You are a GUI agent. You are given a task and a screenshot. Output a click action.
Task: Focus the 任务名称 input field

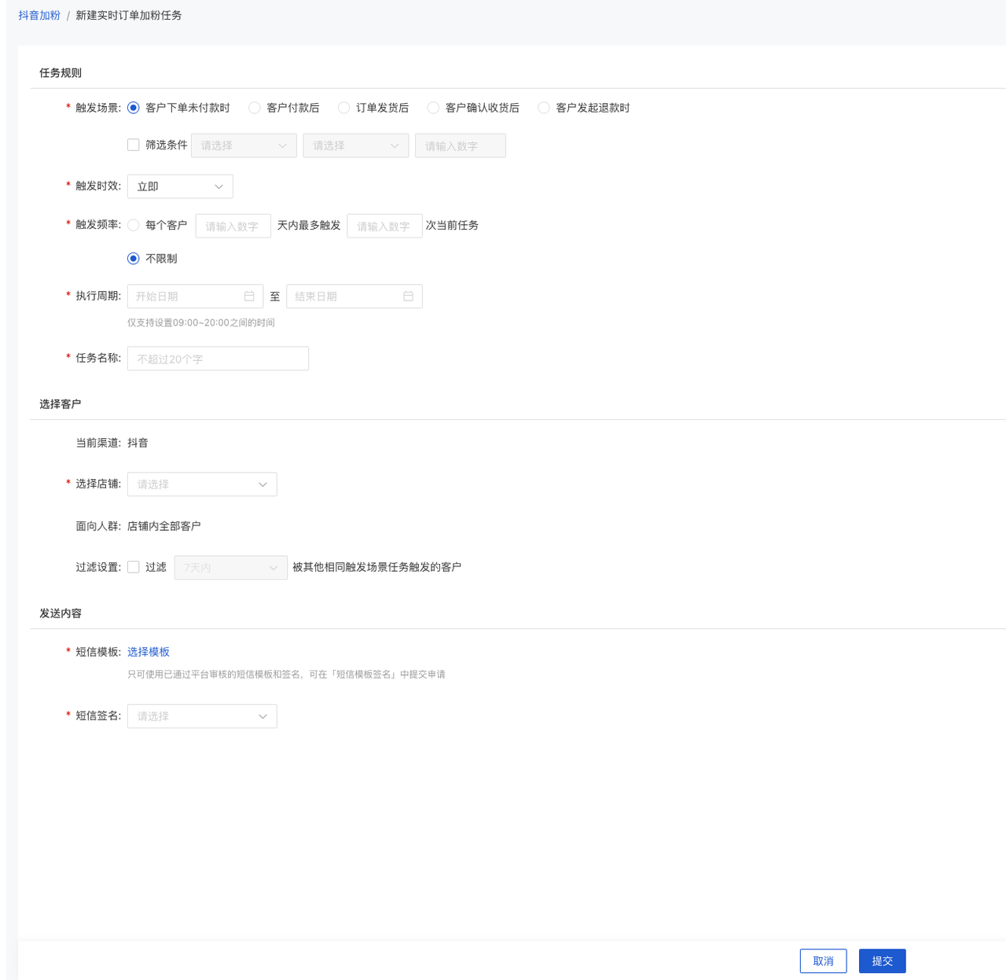click(x=218, y=359)
